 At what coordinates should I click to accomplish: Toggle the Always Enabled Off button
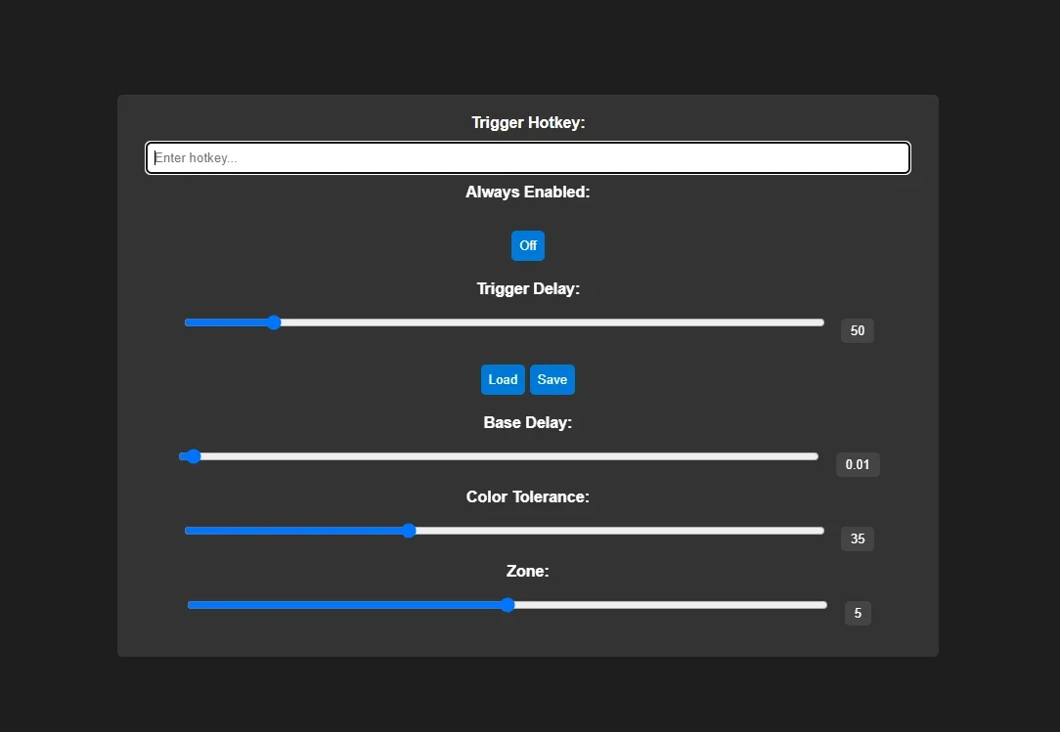[527, 245]
